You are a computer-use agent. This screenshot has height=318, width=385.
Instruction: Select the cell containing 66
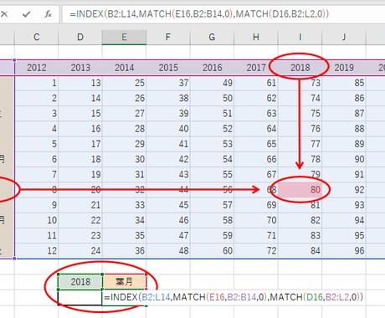click(256, 159)
